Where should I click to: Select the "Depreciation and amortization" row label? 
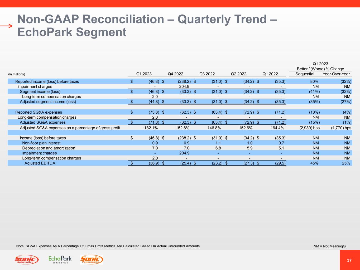[x=49, y=148]
